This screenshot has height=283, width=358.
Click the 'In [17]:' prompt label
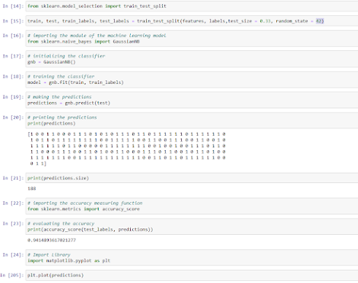pos(13,56)
